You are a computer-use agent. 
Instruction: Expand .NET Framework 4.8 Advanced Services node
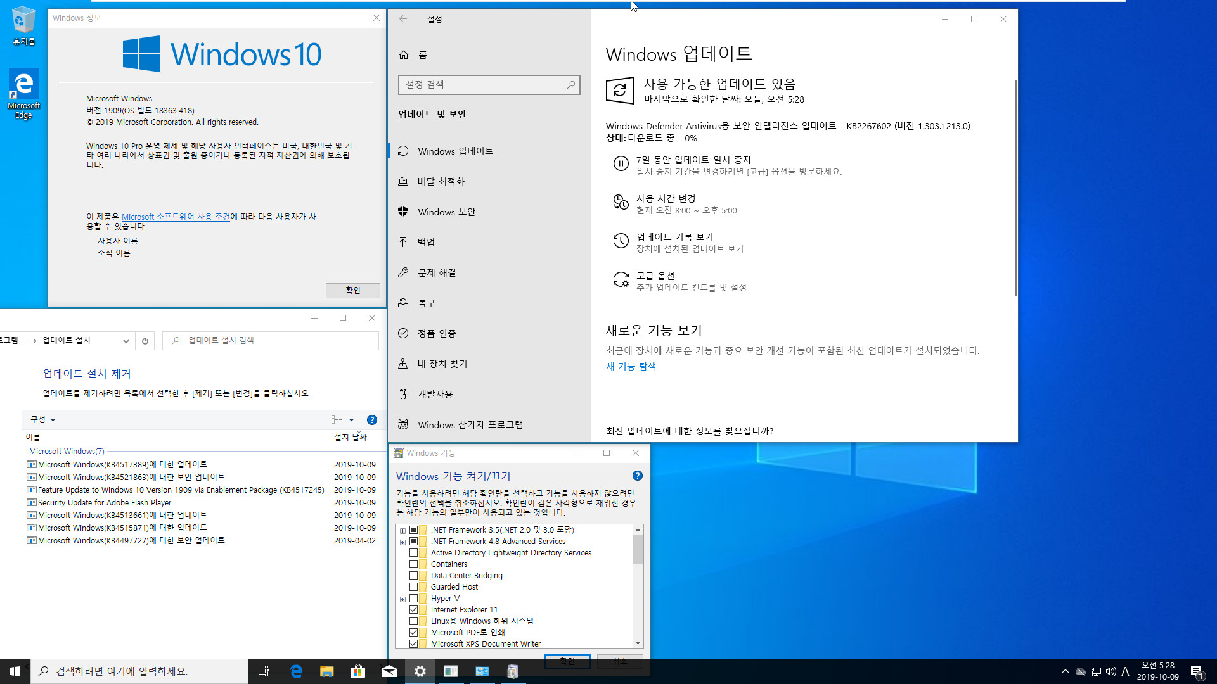pos(402,542)
